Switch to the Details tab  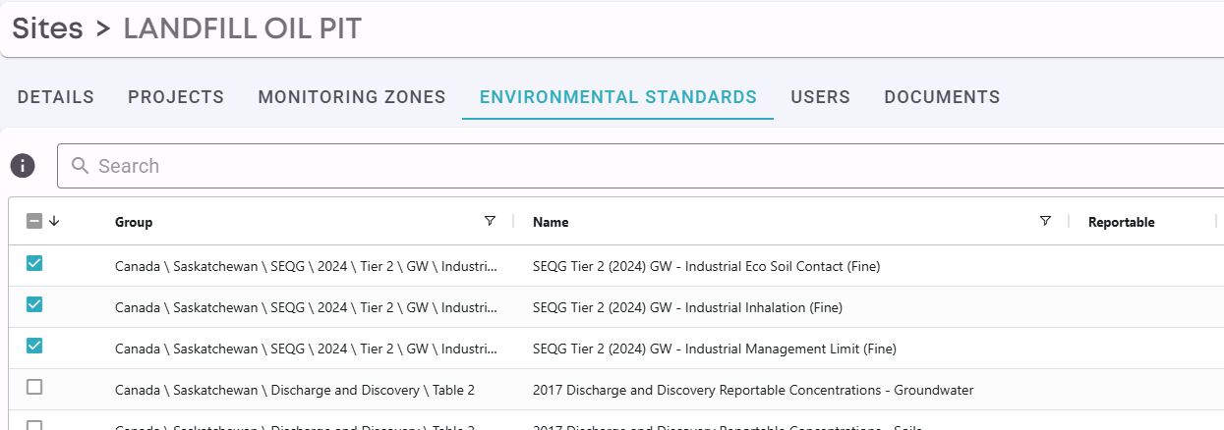(x=56, y=97)
